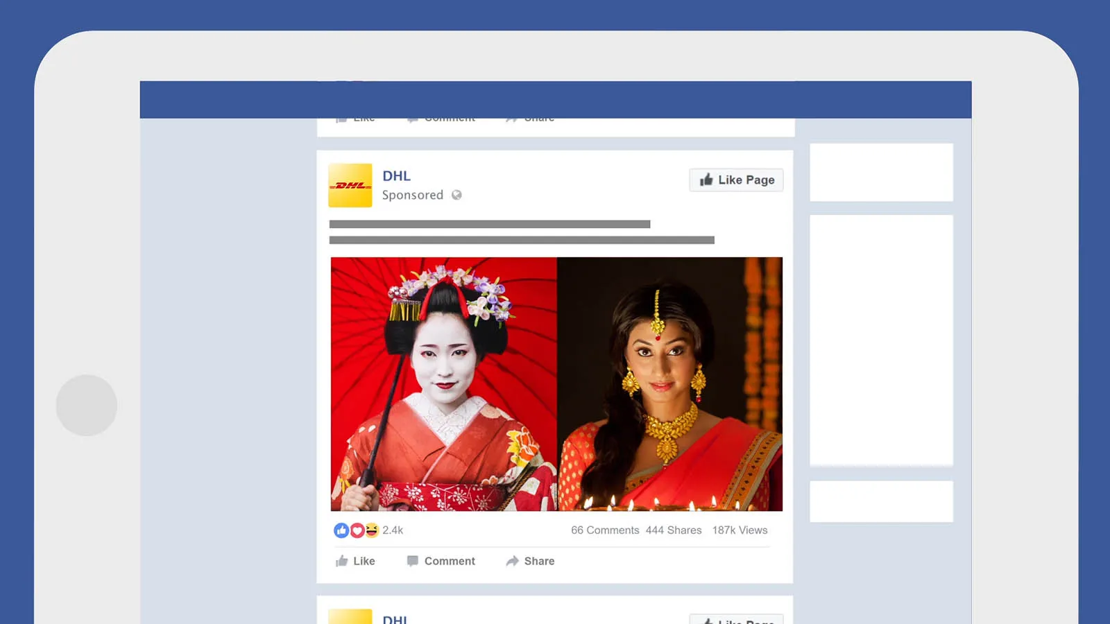Viewport: 1110px width, 624px height.
Task: Click the 187k Views count
Action: click(x=740, y=530)
